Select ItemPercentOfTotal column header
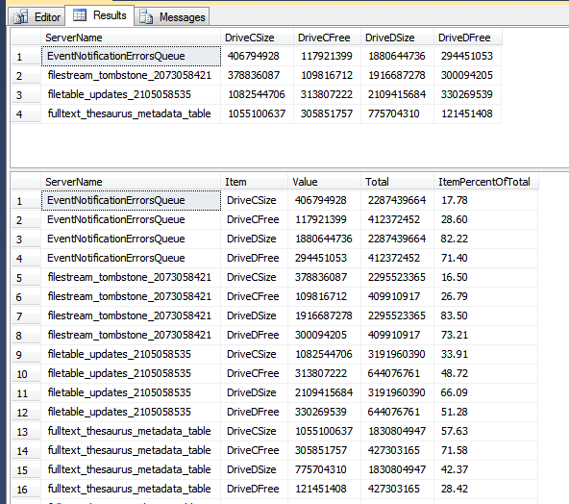569x504 pixels. click(486, 182)
